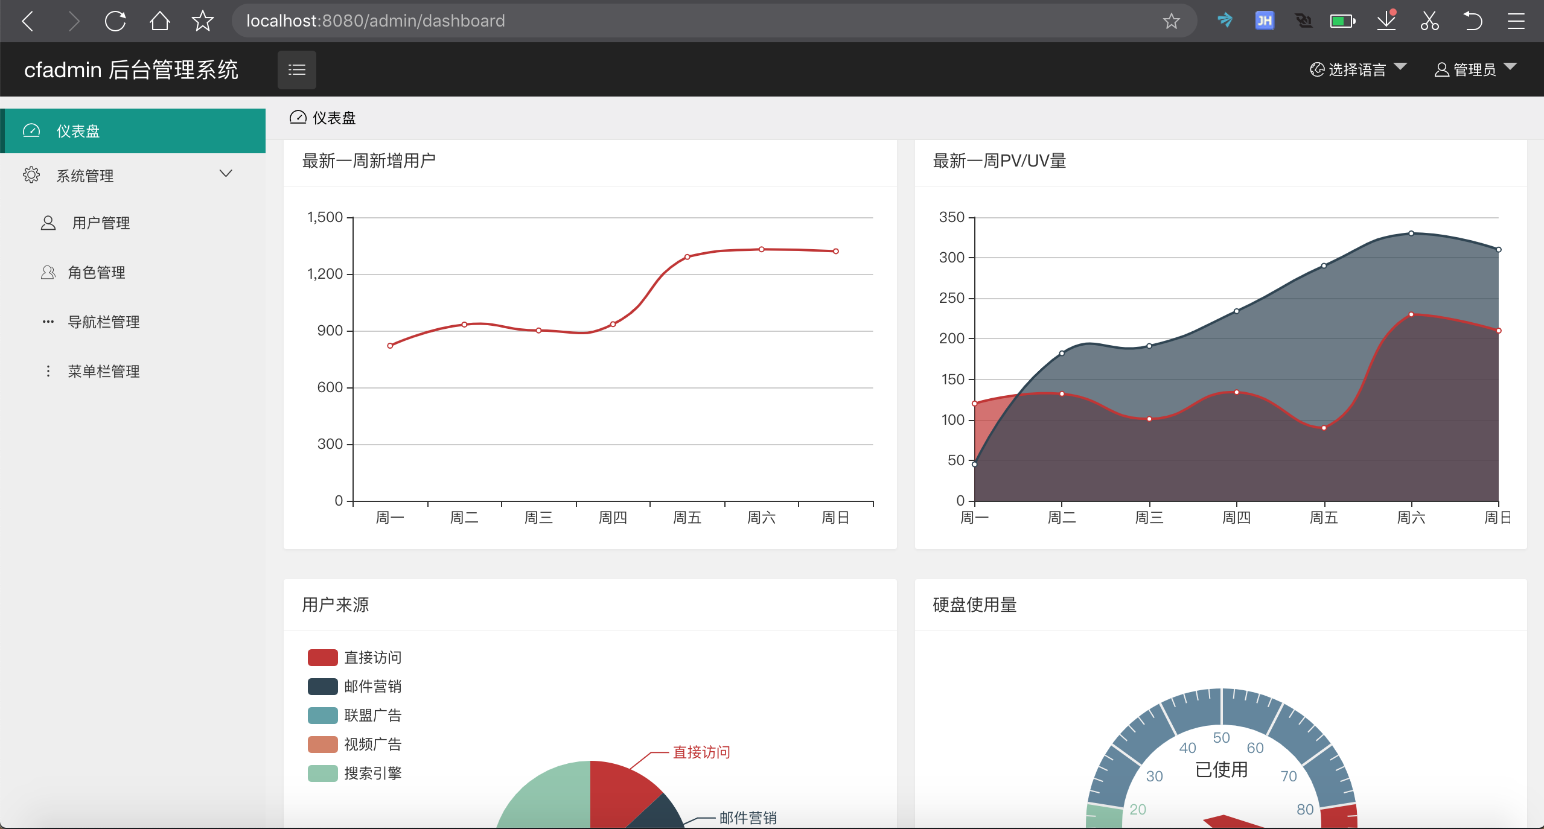Viewport: 1544px width, 829px height.
Task: Open the browser downloads icon
Action: tap(1386, 21)
